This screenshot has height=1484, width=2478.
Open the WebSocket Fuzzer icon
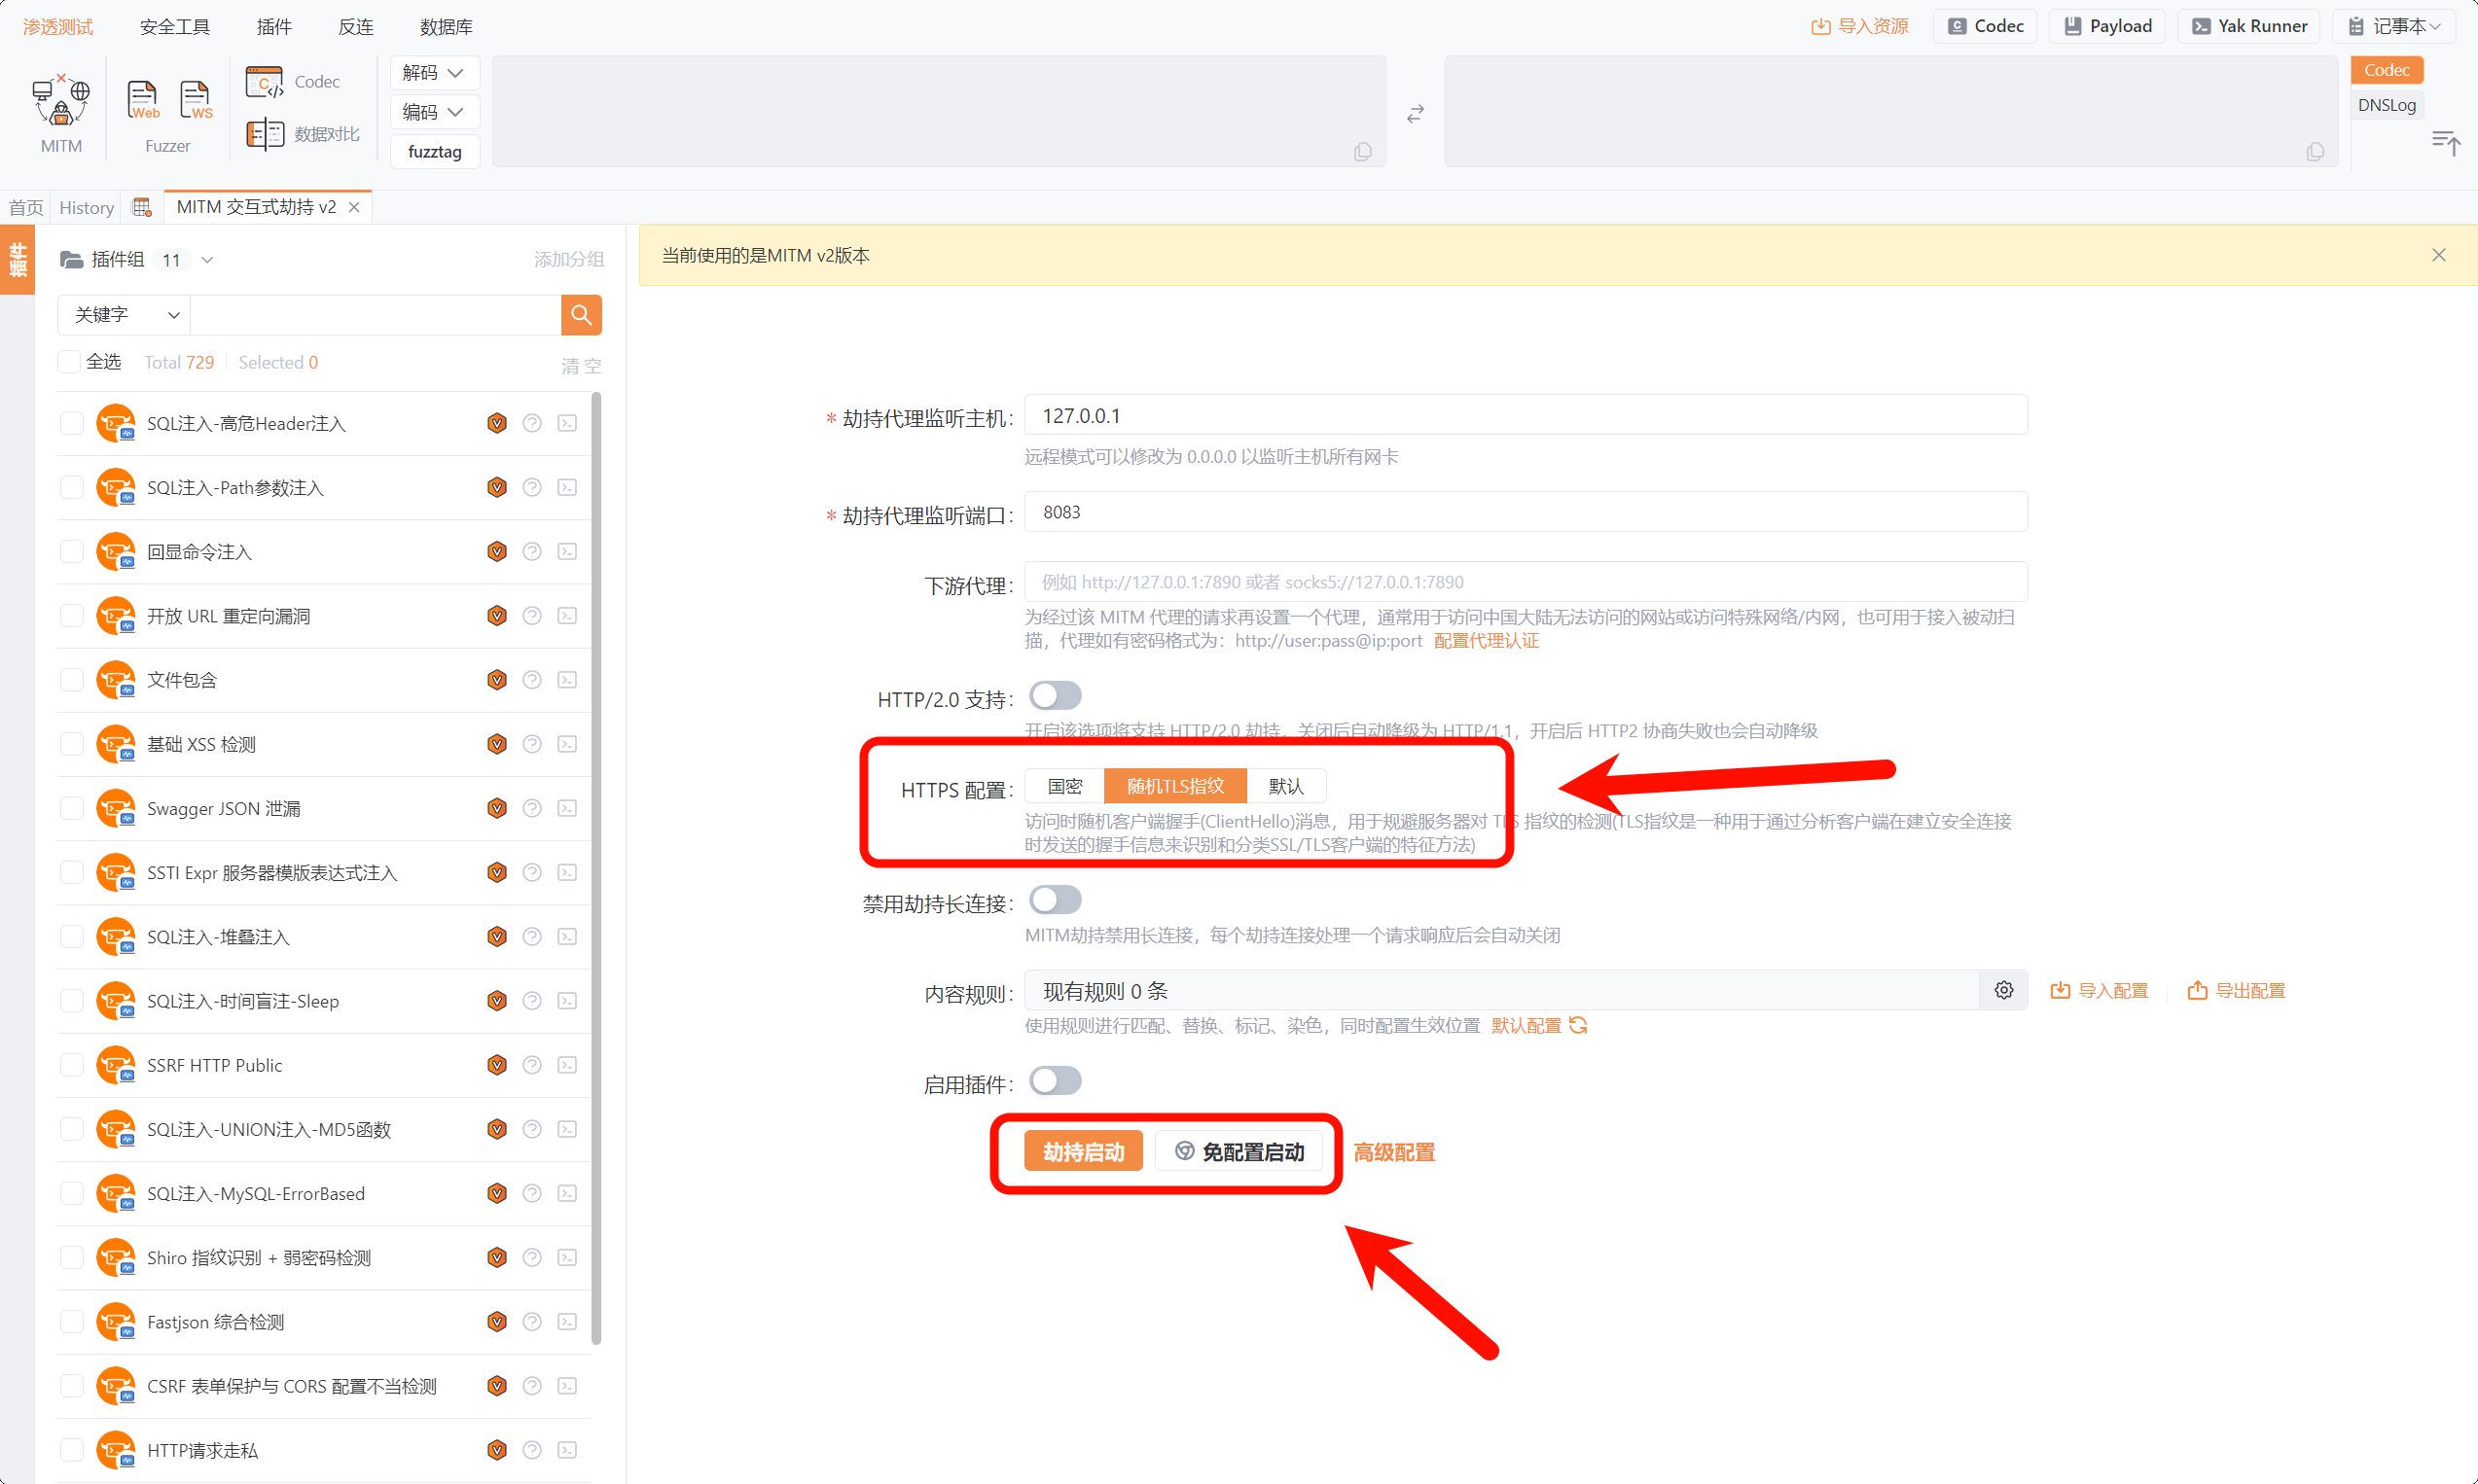(x=196, y=100)
